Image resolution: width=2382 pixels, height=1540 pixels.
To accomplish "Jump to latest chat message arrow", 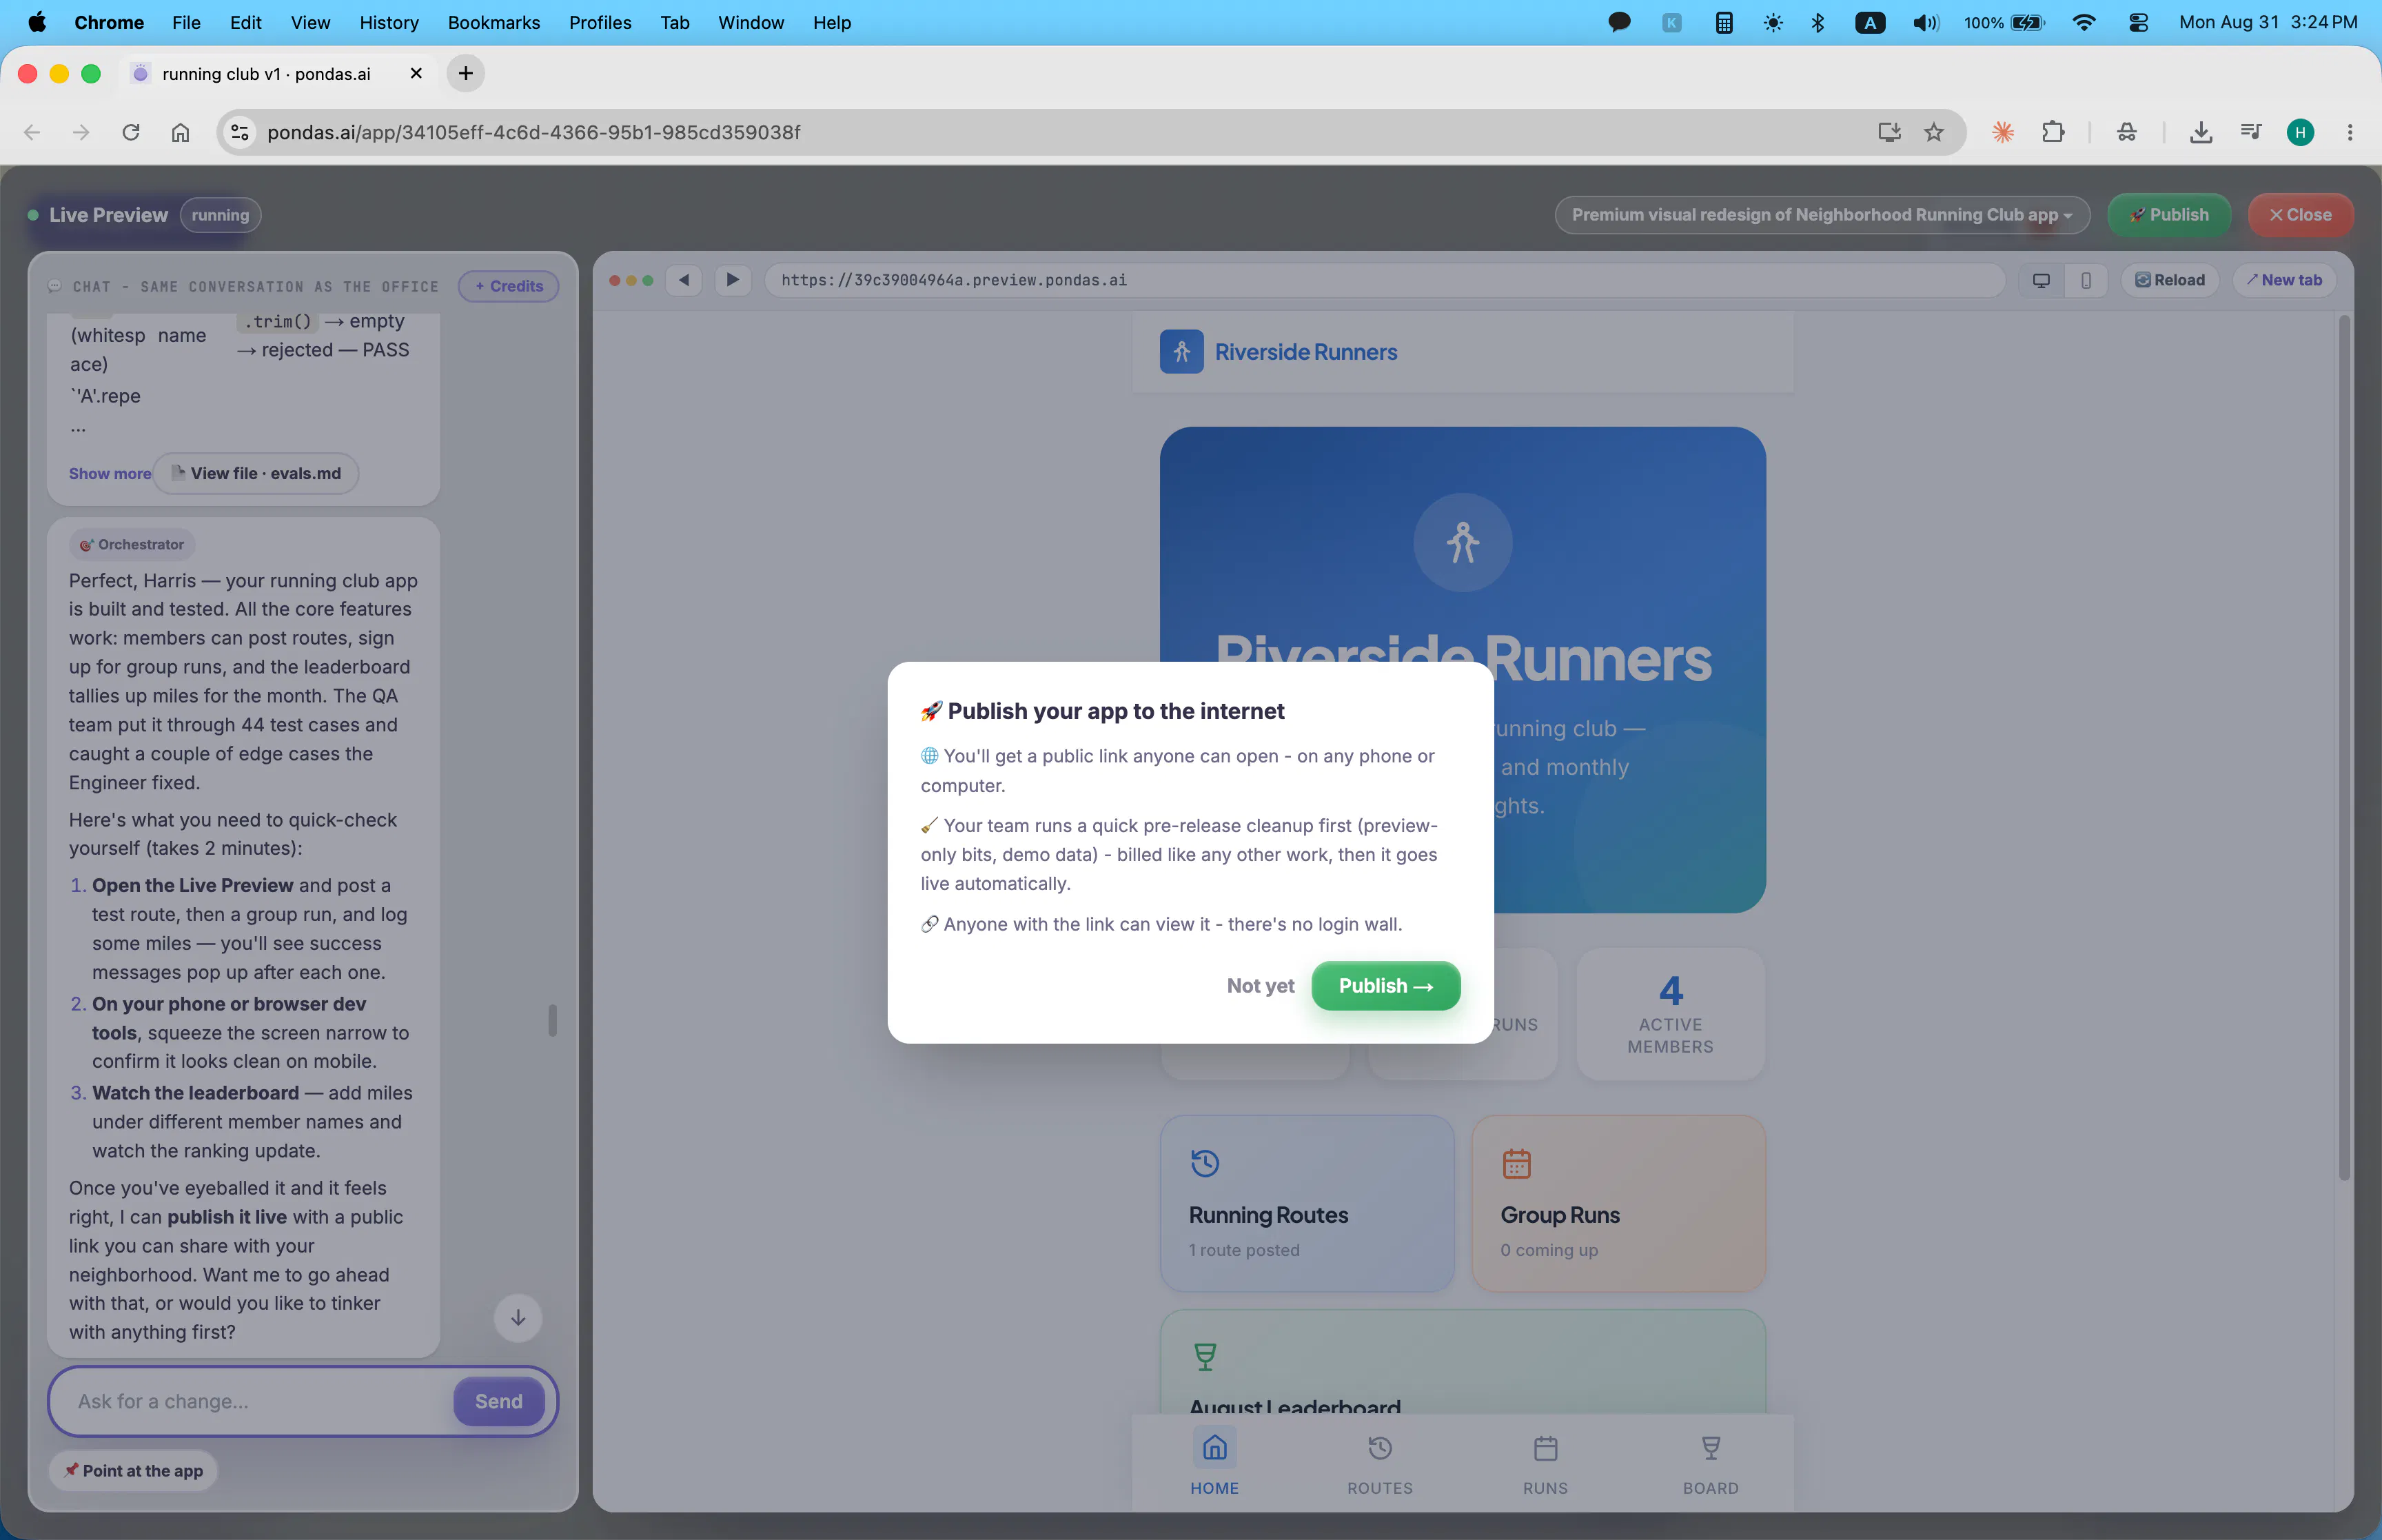I will (x=518, y=1317).
